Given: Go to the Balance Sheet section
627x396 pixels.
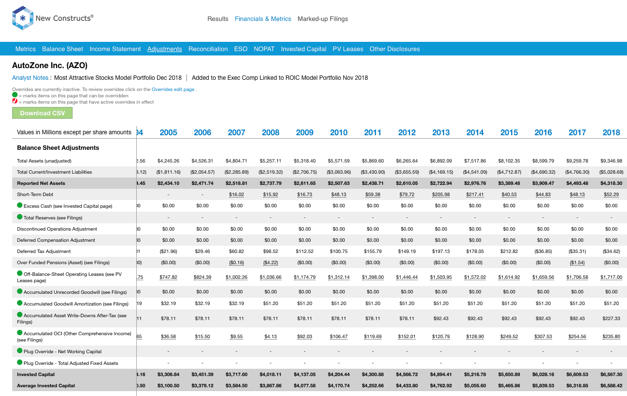Looking at the screenshot, I should pos(63,49).
